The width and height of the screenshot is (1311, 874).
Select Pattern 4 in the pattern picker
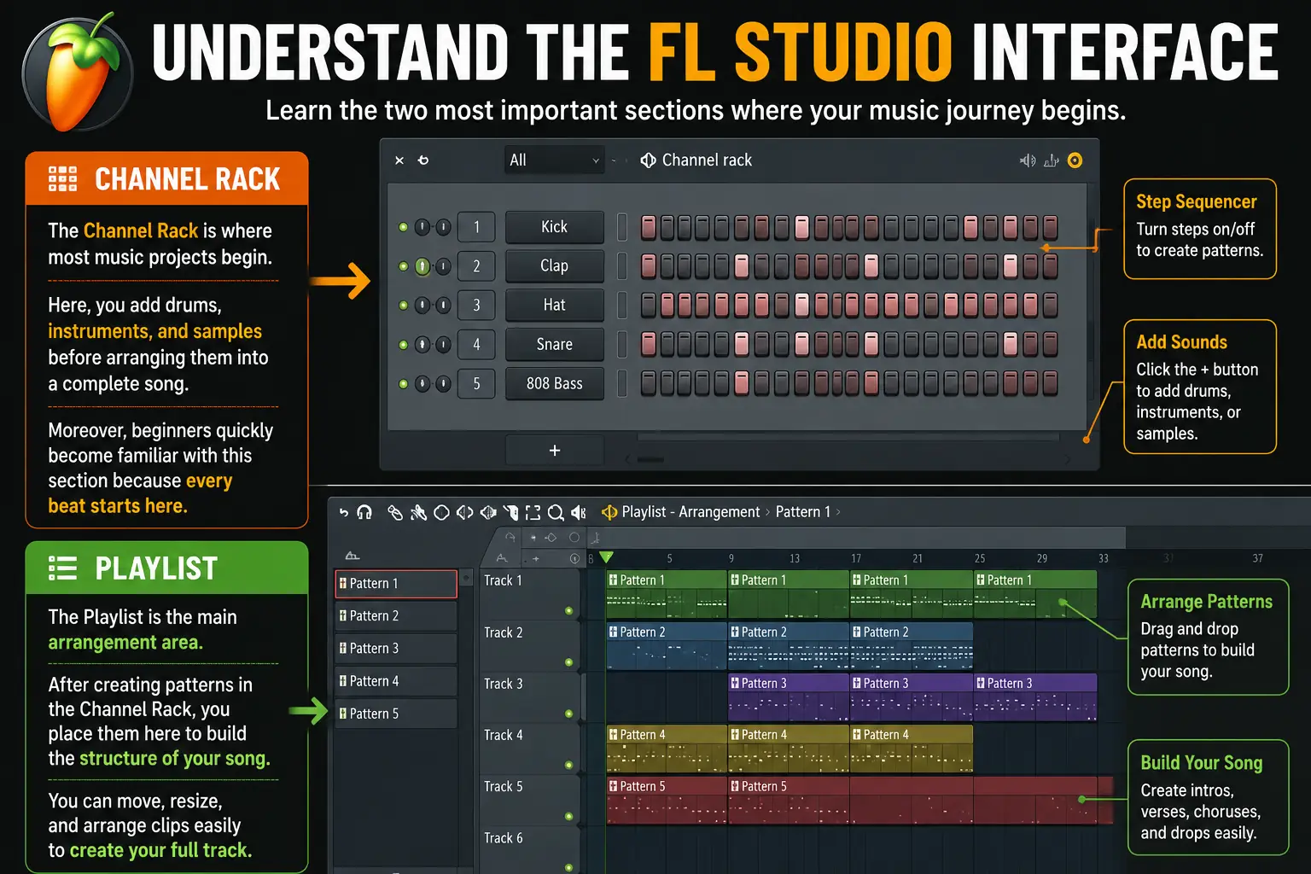coord(396,681)
